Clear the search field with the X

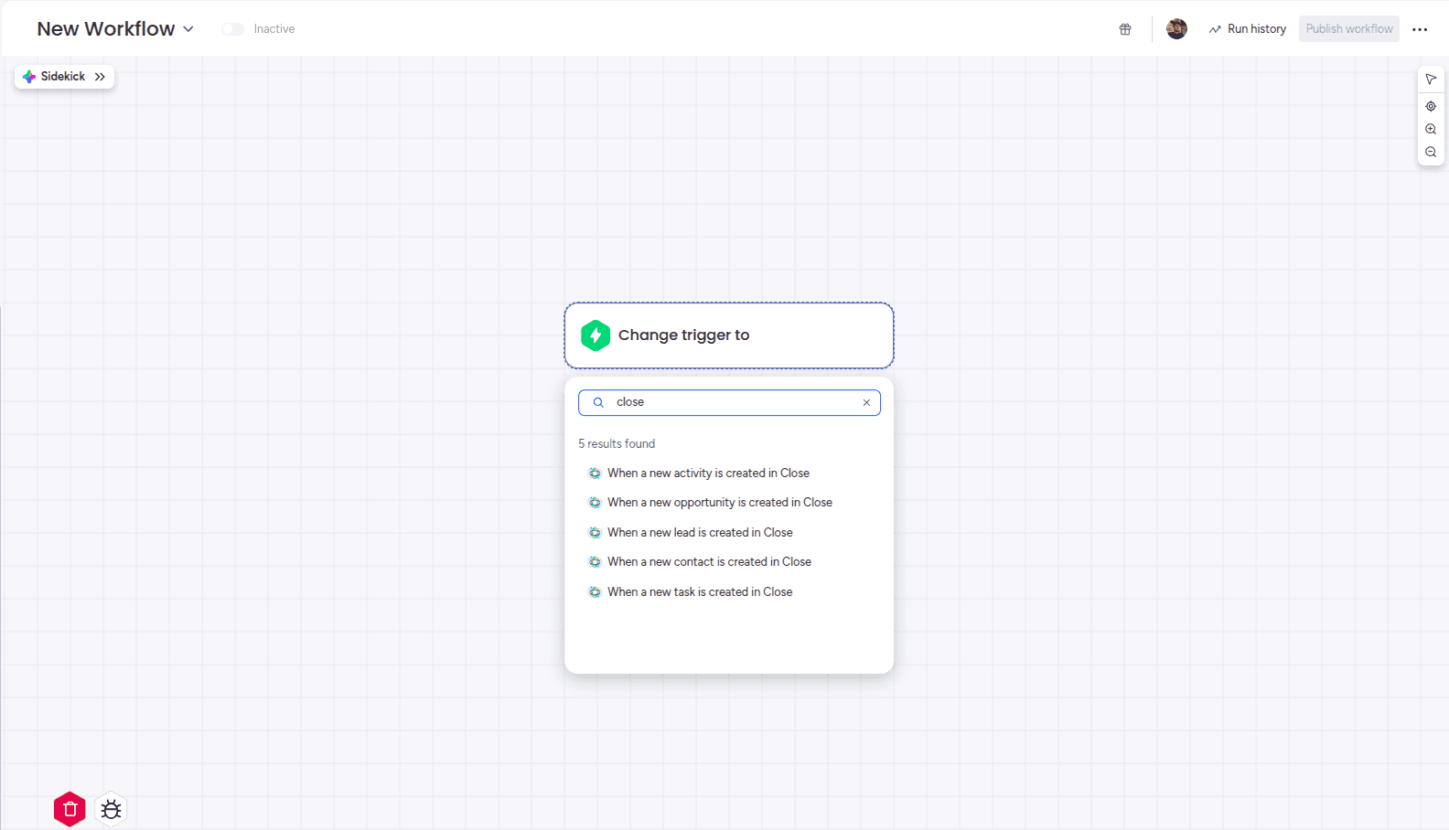pyautogui.click(x=866, y=402)
